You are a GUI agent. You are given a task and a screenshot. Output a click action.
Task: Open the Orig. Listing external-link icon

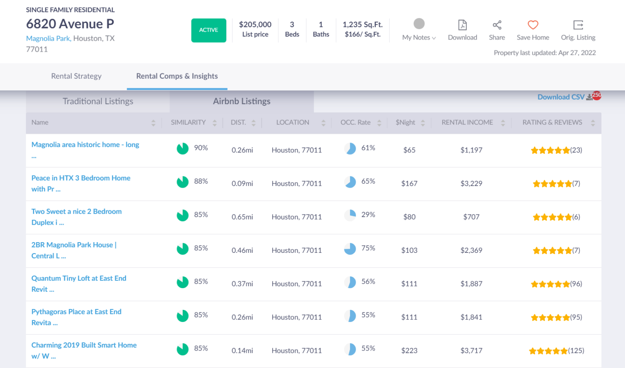pos(578,25)
